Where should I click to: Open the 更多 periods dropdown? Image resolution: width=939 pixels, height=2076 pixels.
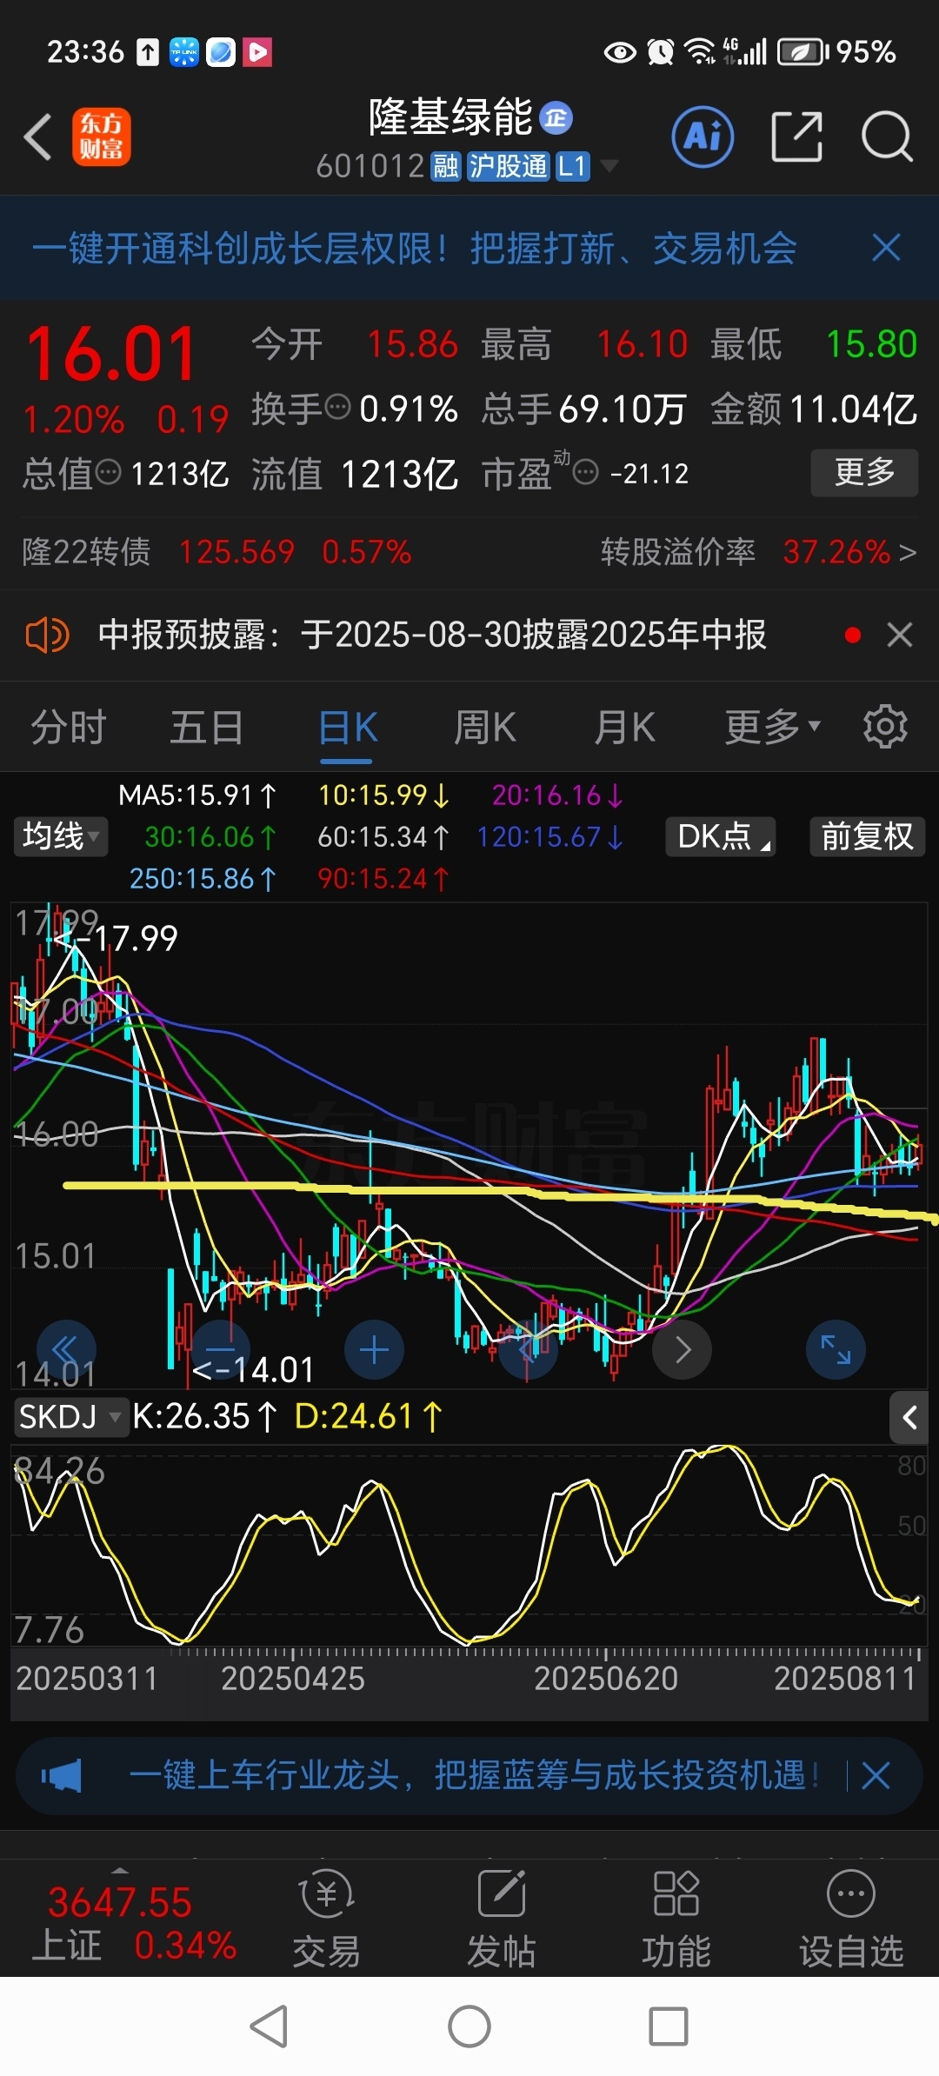click(772, 727)
